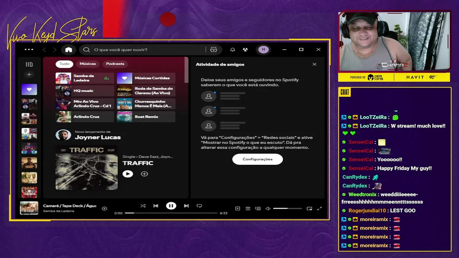Skip to previous track
This screenshot has height=258, width=459.
[x=156, y=206]
